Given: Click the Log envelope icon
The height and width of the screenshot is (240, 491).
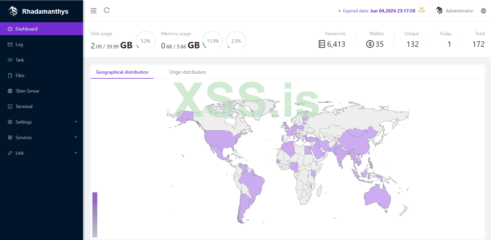Looking at the screenshot, I should click(10, 44).
